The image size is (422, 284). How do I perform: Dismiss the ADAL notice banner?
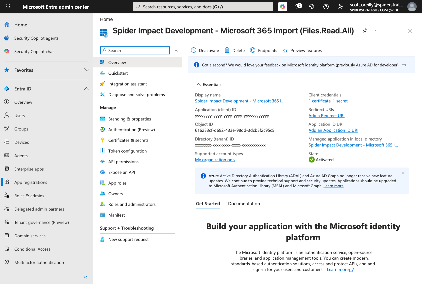[403, 173]
